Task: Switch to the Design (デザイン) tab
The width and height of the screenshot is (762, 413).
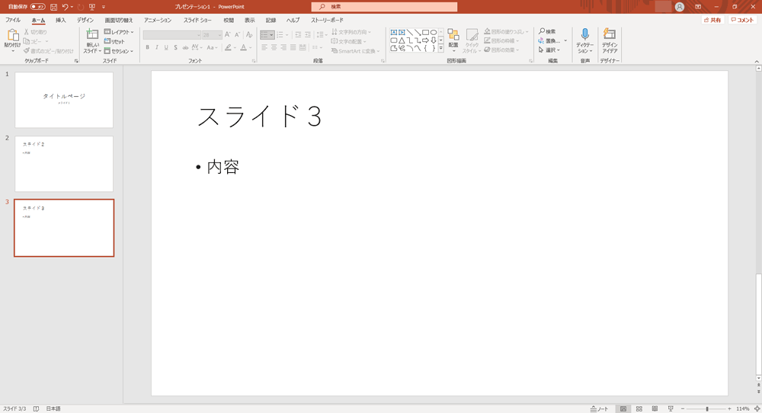Action: (x=85, y=21)
